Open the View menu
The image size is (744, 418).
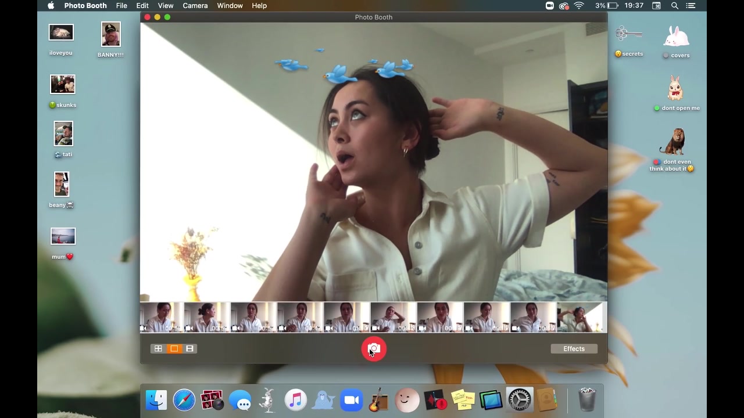click(x=165, y=6)
